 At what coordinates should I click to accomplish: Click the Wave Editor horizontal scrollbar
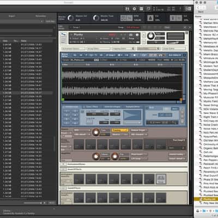(119, 102)
